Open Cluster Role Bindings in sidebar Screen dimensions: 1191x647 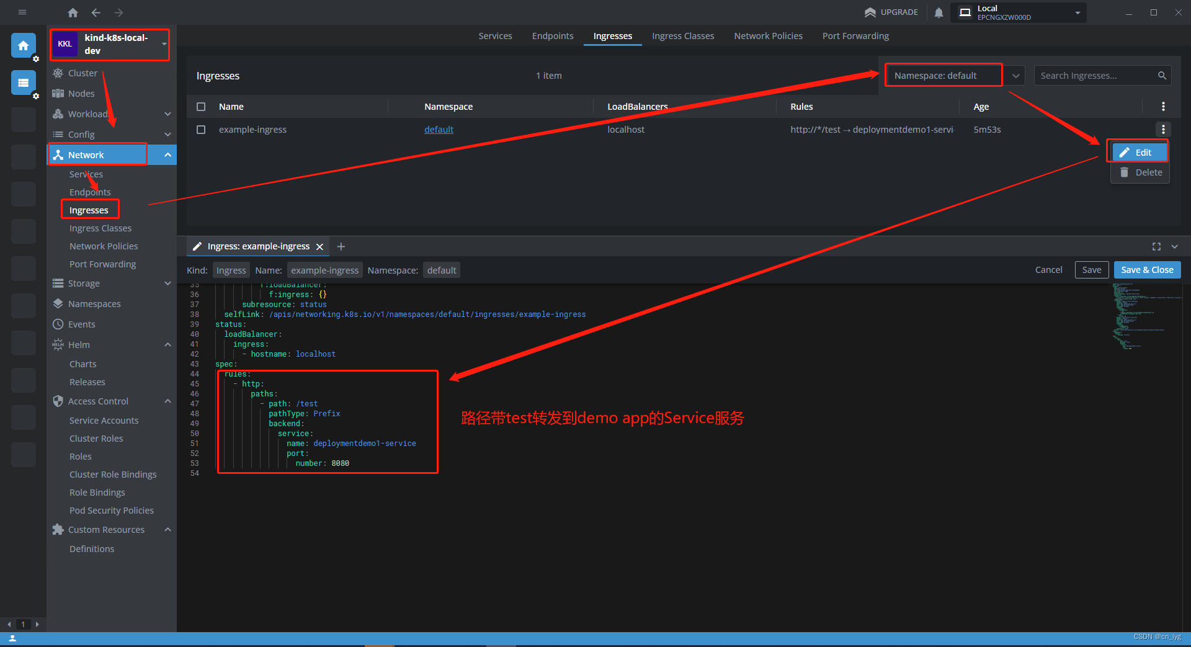[113, 475]
